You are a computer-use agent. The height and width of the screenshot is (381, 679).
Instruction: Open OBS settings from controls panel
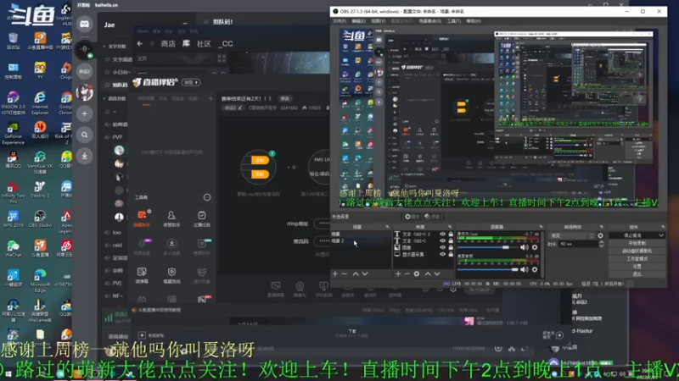point(637,267)
